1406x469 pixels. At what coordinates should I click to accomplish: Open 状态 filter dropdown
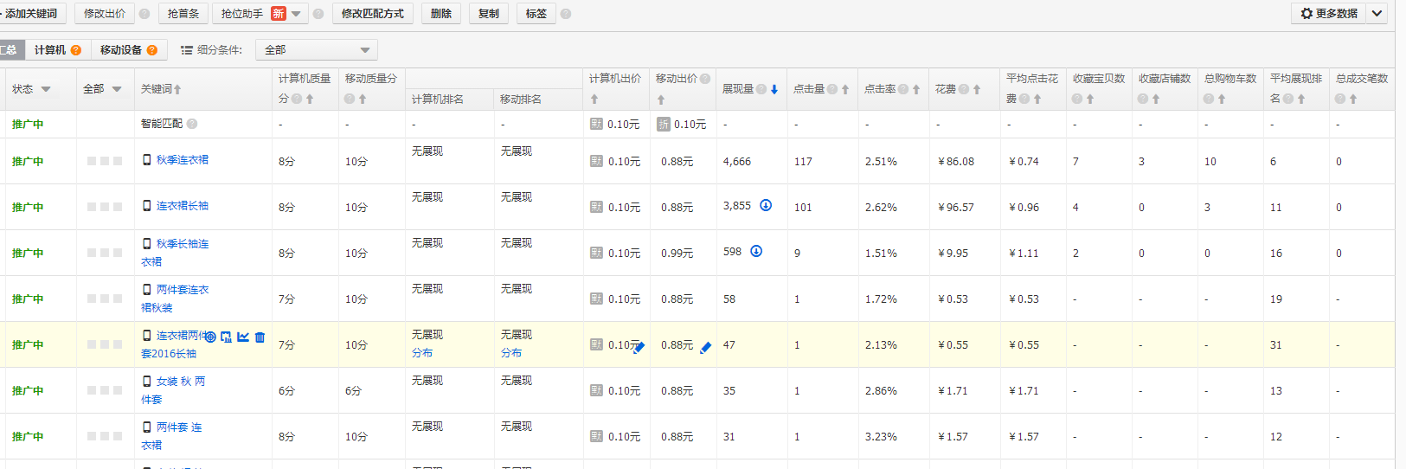click(x=46, y=89)
